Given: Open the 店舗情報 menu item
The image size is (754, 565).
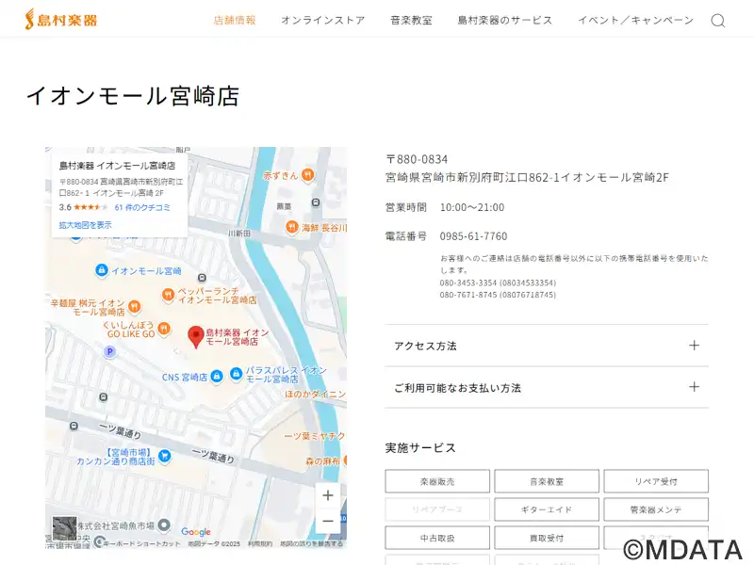Looking at the screenshot, I should pyautogui.click(x=235, y=20).
